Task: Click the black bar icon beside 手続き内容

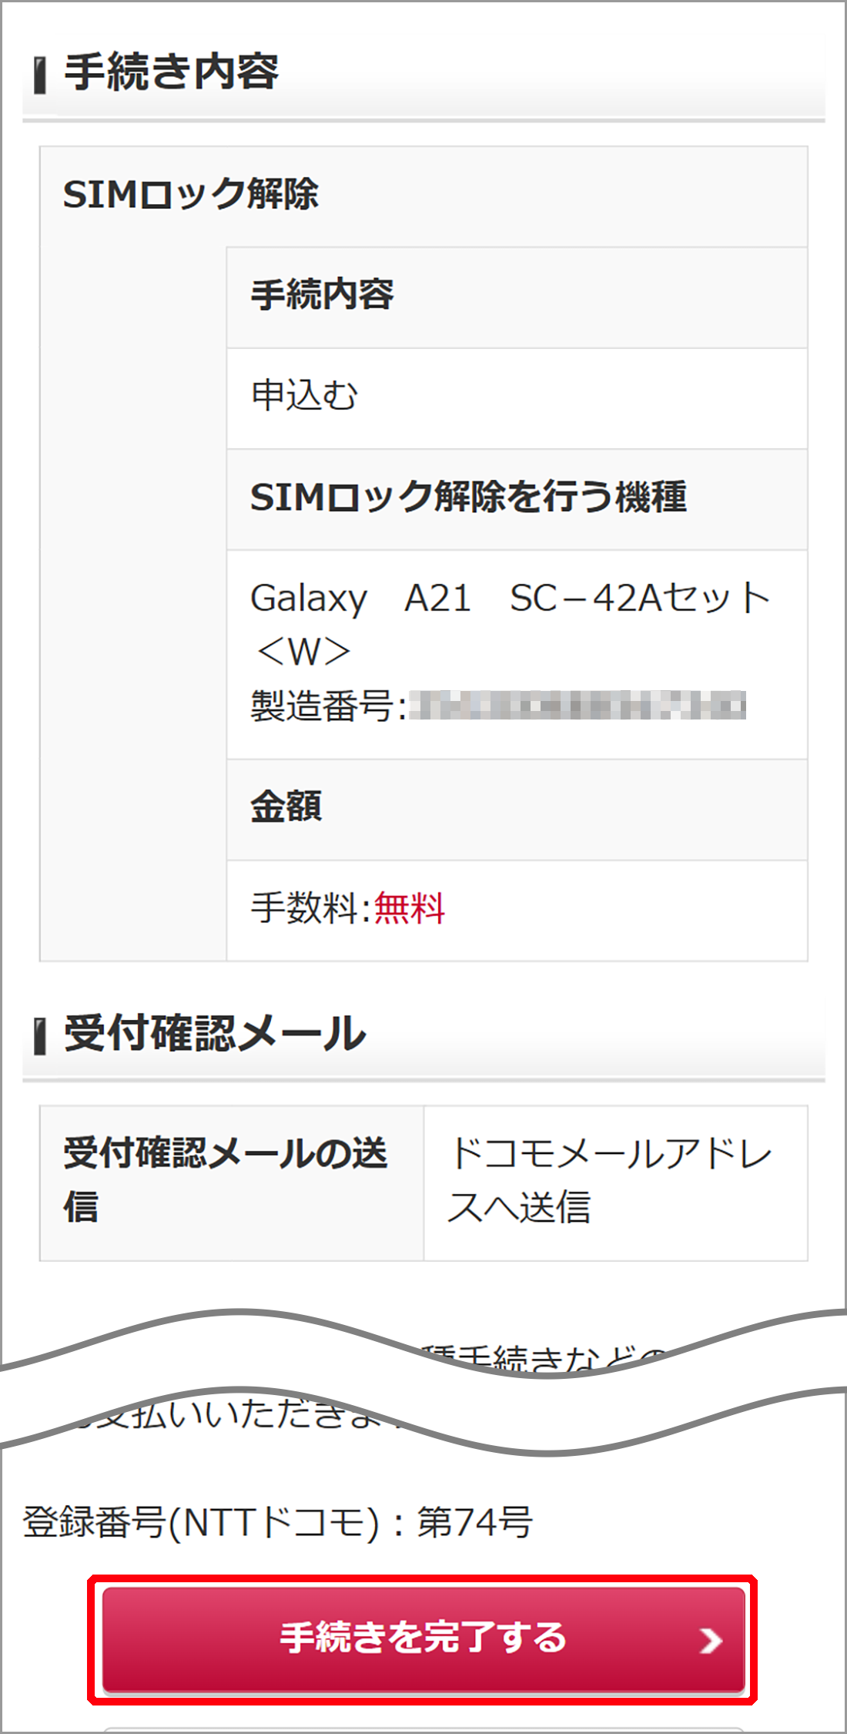Action: tap(38, 75)
